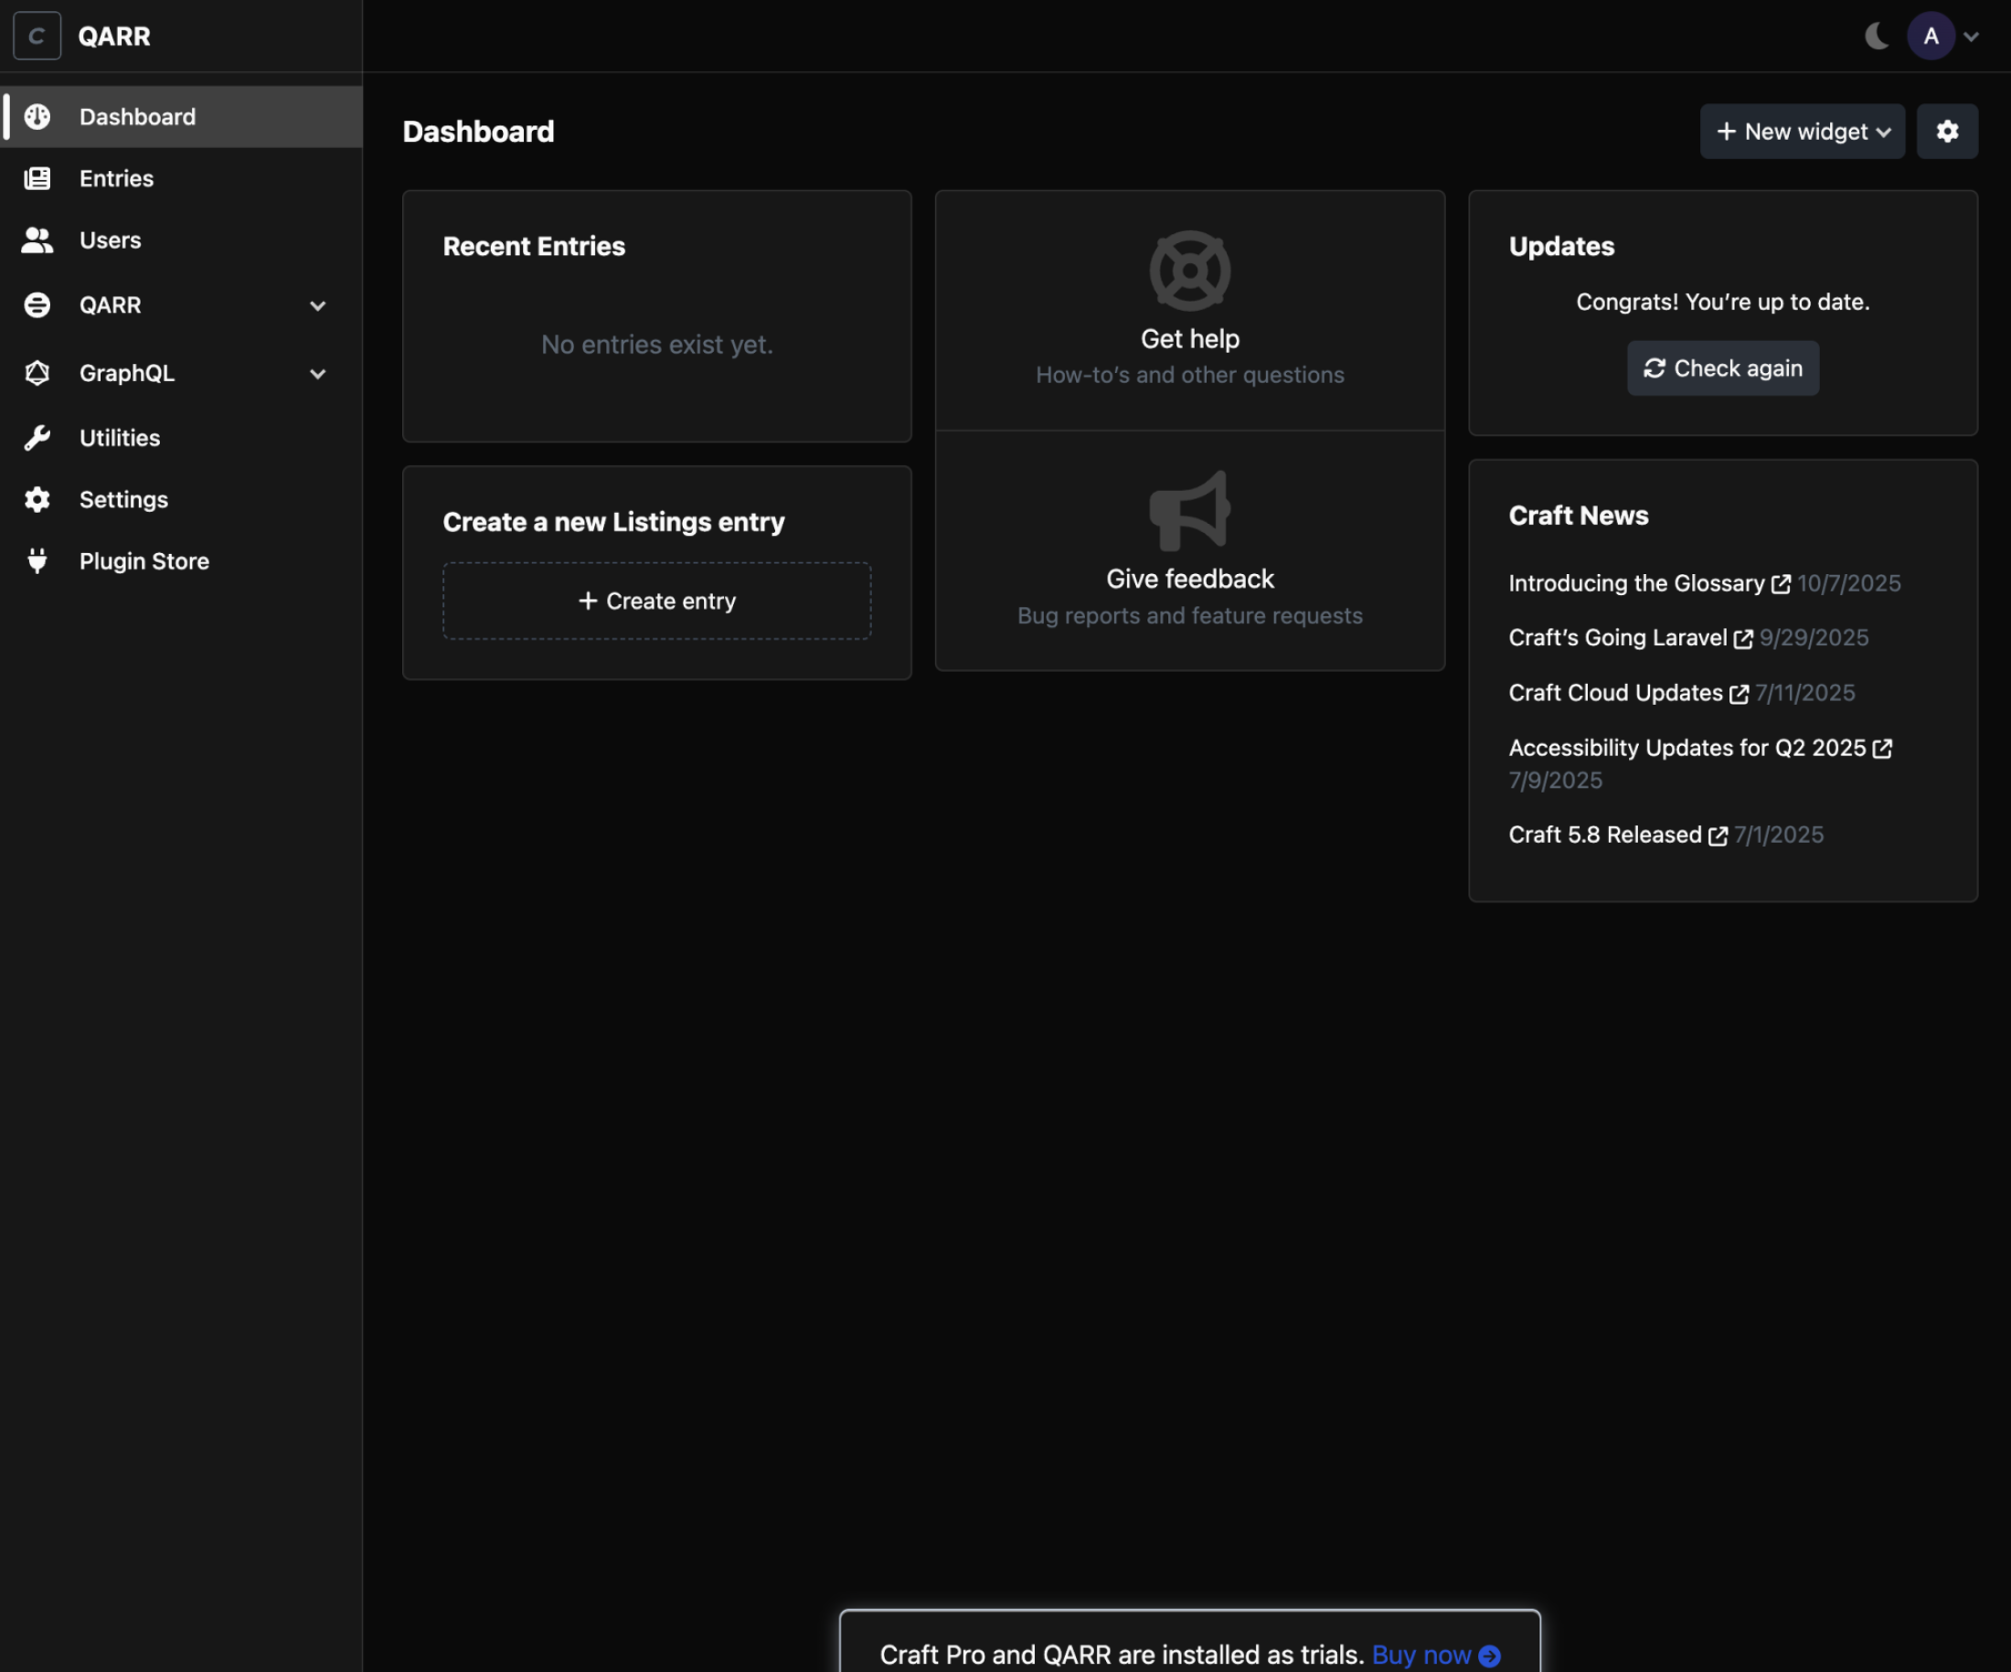The image size is (2011, 1672).
Task: Click the Get help lifebuoy icon
Action: 1189,271
